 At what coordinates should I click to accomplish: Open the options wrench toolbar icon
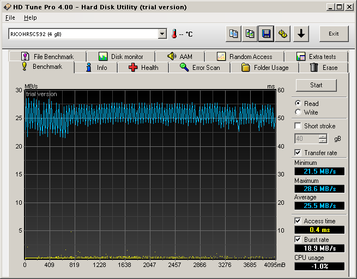pos(282,34)
